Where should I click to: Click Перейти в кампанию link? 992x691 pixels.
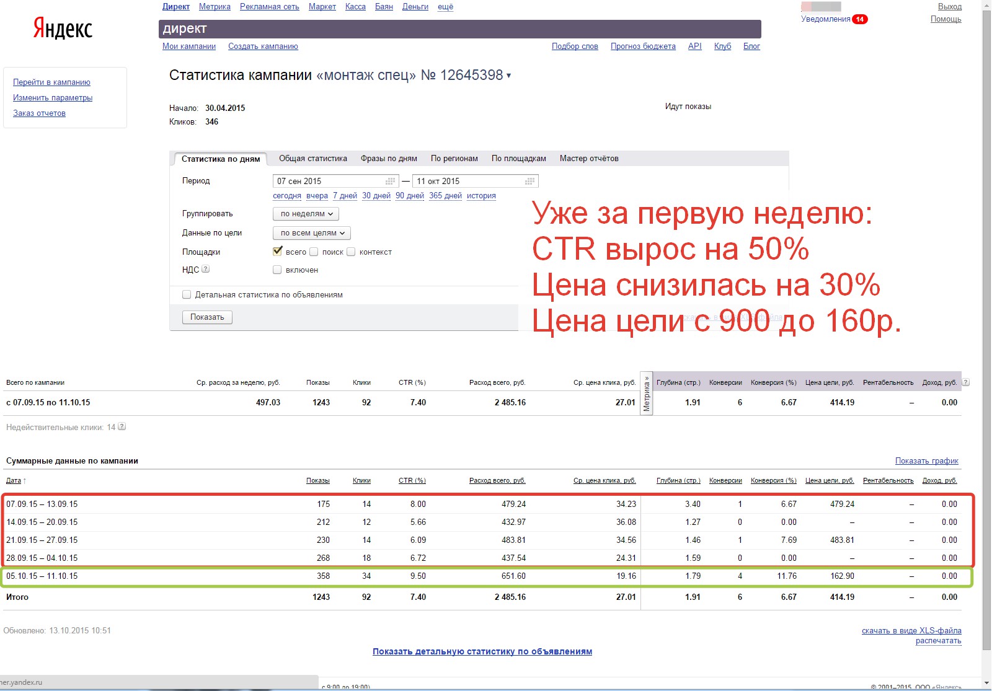point(51,82)
